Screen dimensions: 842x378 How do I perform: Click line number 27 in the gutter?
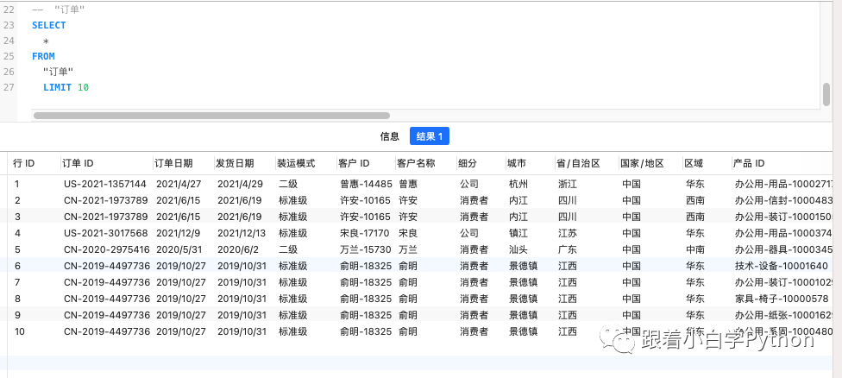click(x=9, y=87)
